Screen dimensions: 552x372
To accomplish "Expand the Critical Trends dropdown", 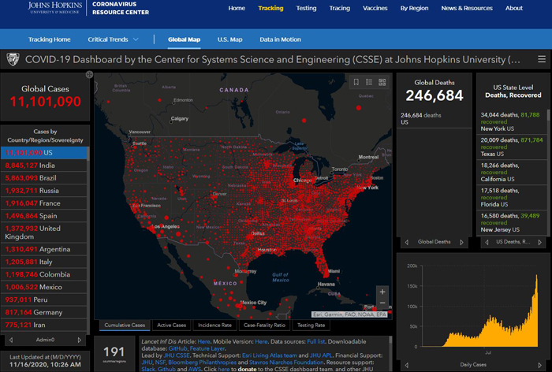I will tap(113, 39).
